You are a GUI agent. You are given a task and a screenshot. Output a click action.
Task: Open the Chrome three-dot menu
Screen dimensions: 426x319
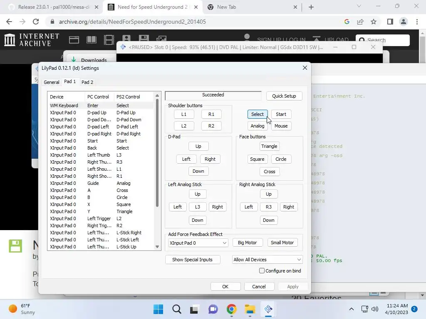pyautogui.click(x=417, y=22)
